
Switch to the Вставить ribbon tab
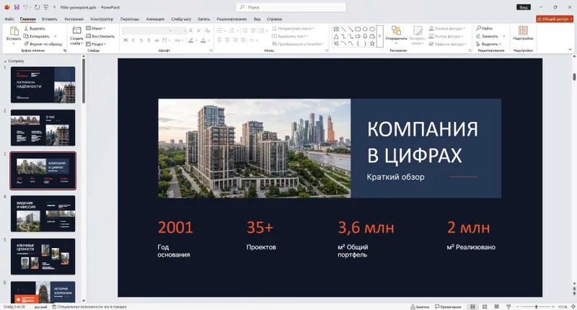click(x=49, y=19)
